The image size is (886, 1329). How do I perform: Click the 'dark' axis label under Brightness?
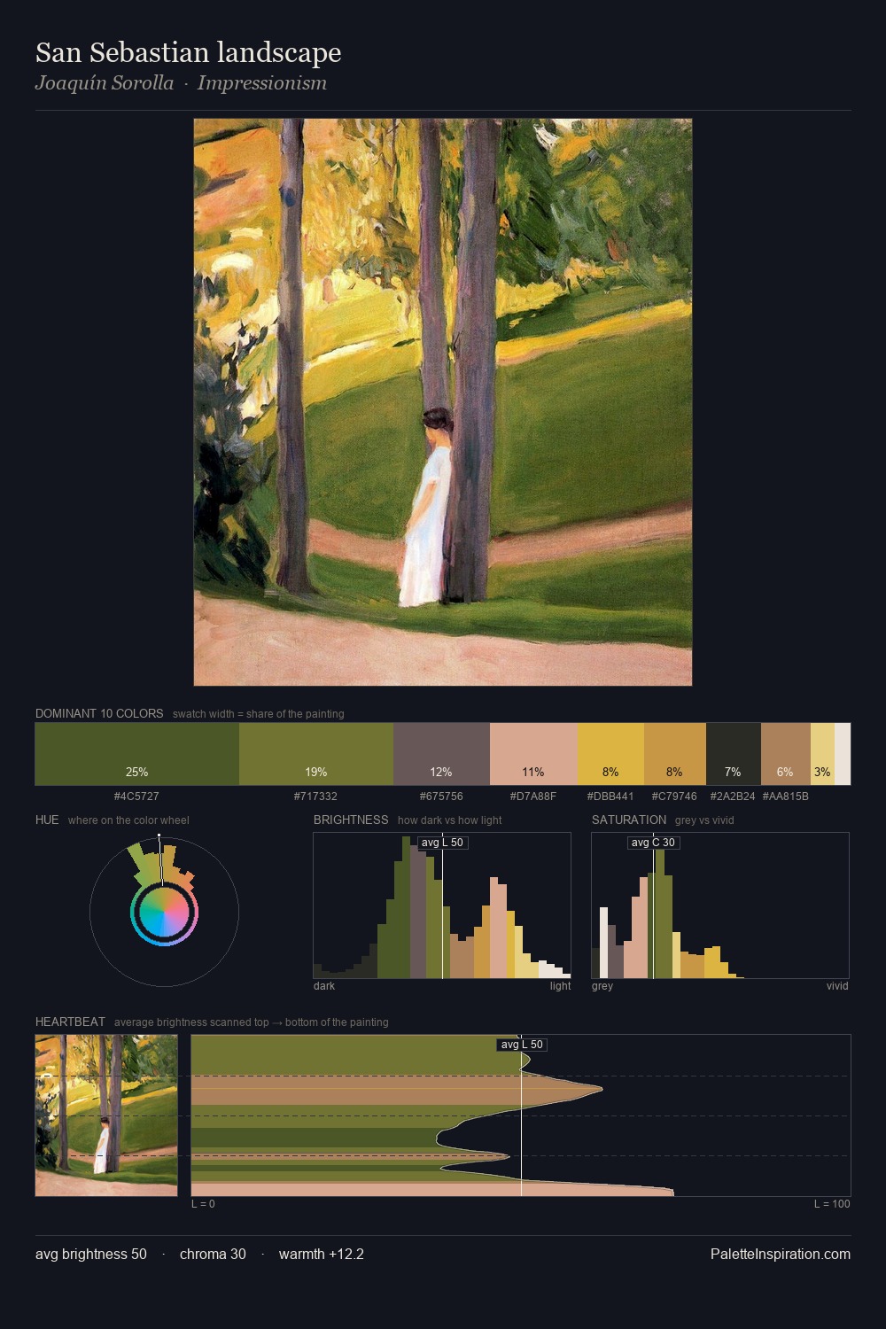pyautogui.click(x=324, y=986)
